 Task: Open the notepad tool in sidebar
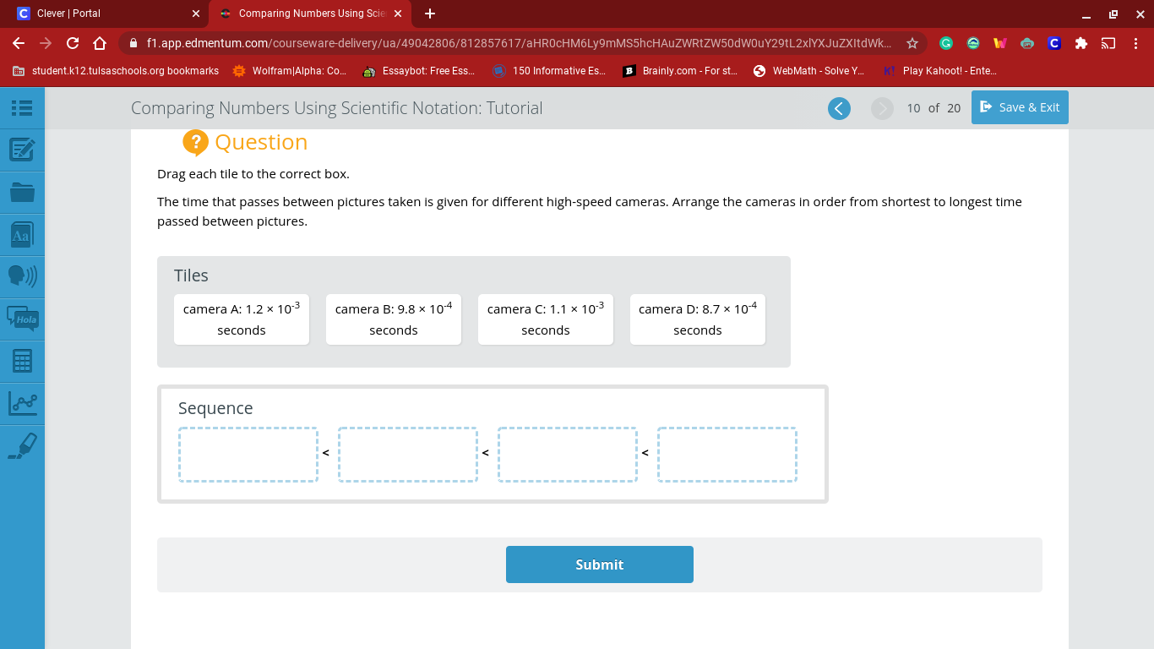click(22, 150)
